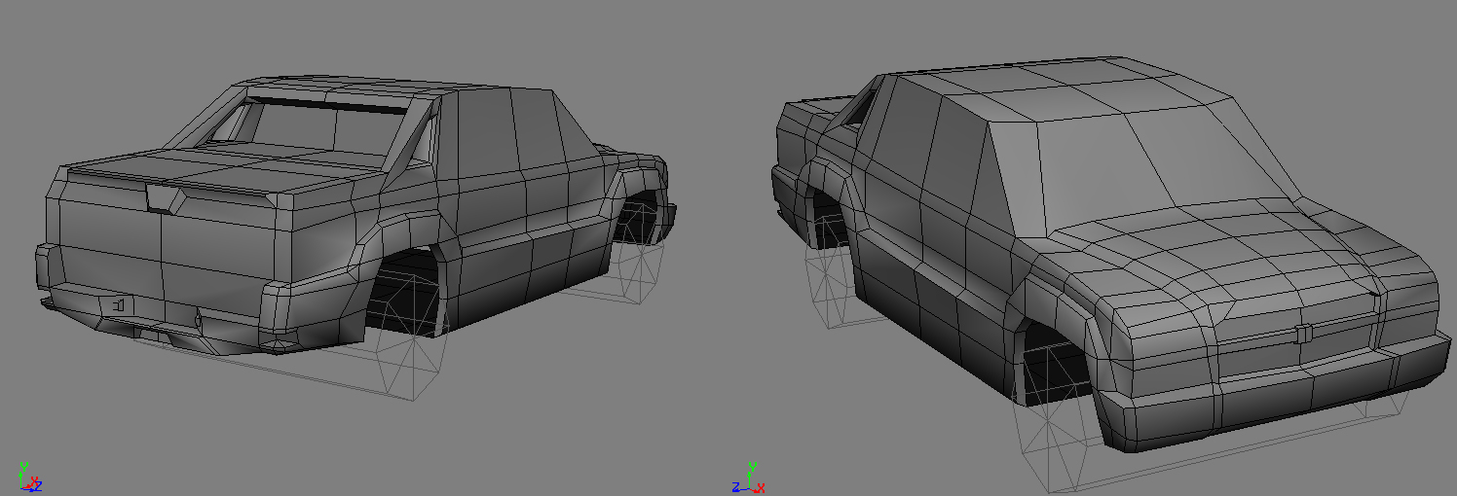Click the front grille emblem in the right view
The image size is (1457, 496).
[x=1303, y=334]
